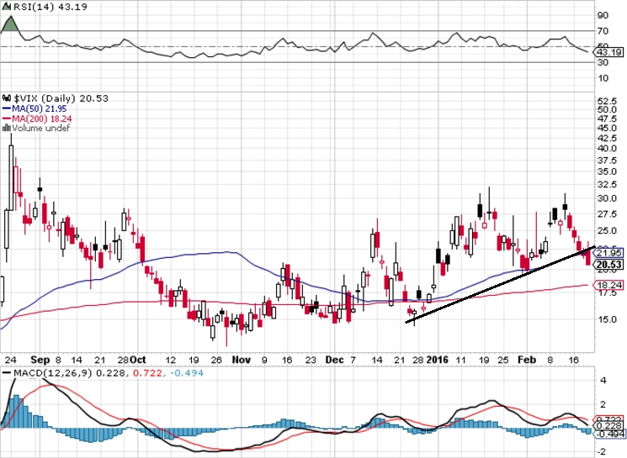Screen dimensions: 627x458
Task: Click the MACD(12,26,9) indicator label
Action: [53, 373]
